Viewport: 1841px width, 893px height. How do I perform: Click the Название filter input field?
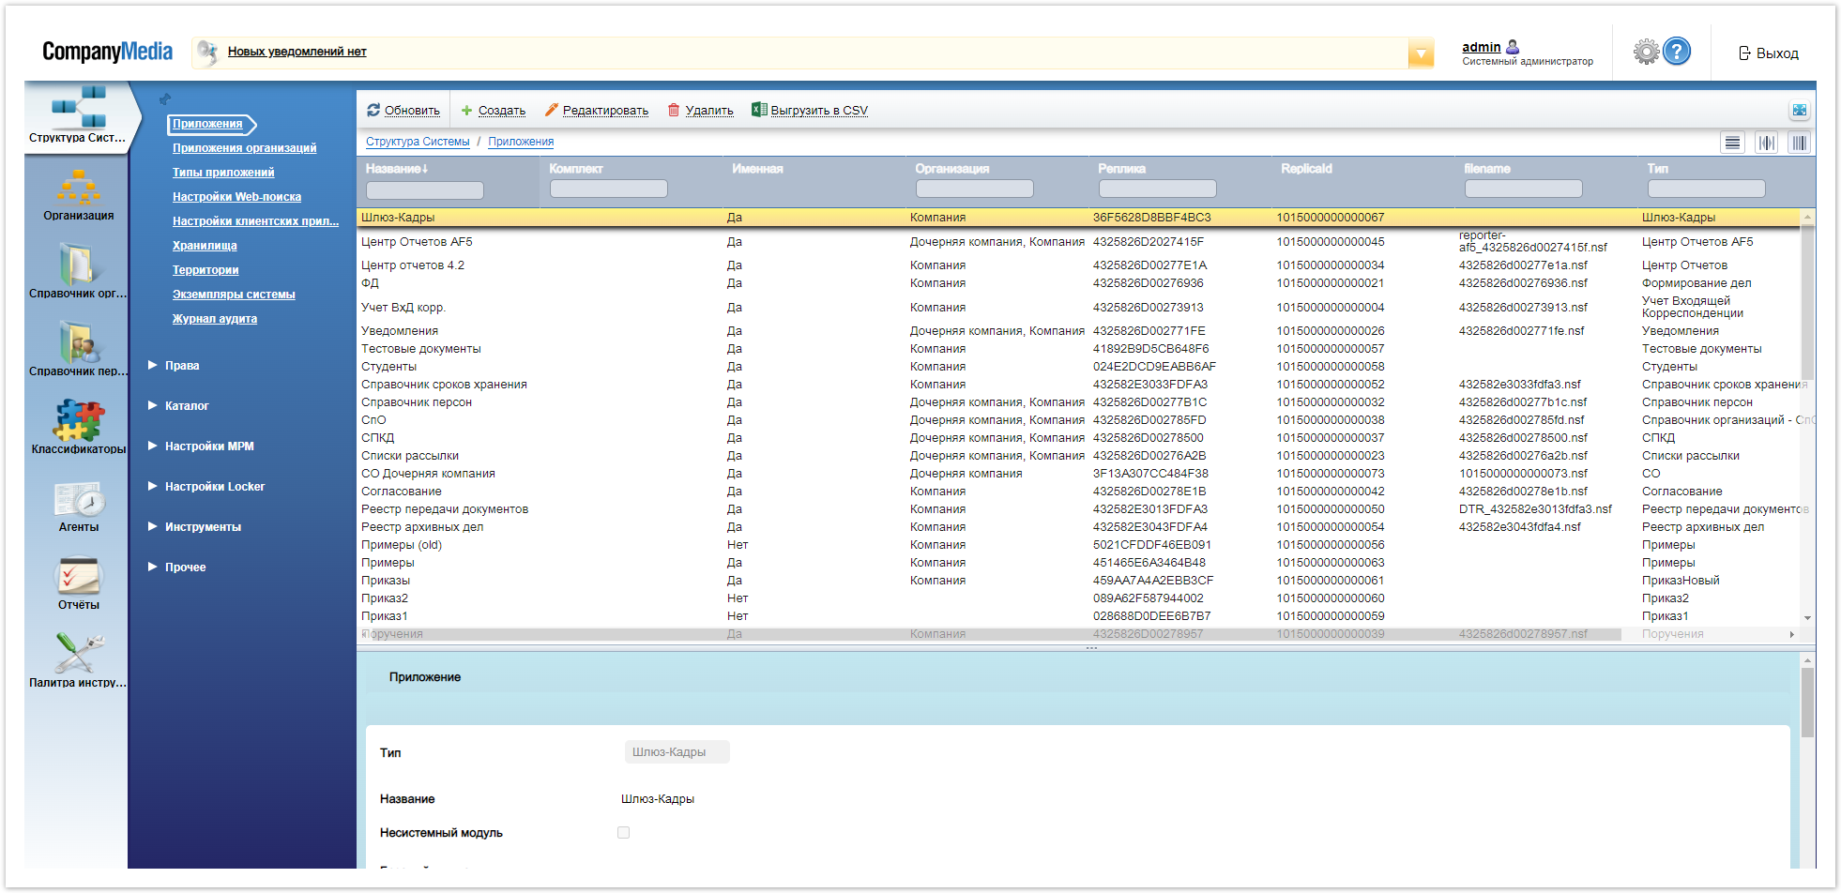[x=424, y=190]
